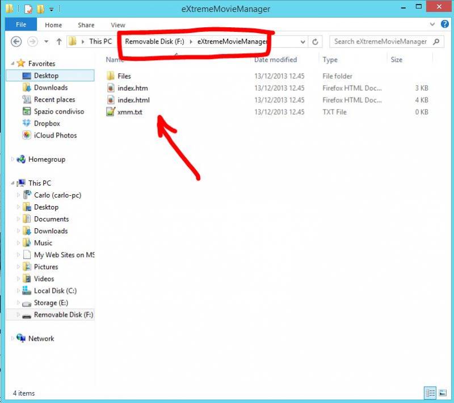Open the Home ribbon tab
Image resolution: width=454 pixels, height=403 pixels.
click(x=53, y=25)
